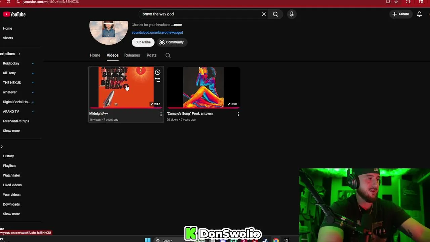
Task: Click the channel avatar picture
Action: tap(109, 33)
